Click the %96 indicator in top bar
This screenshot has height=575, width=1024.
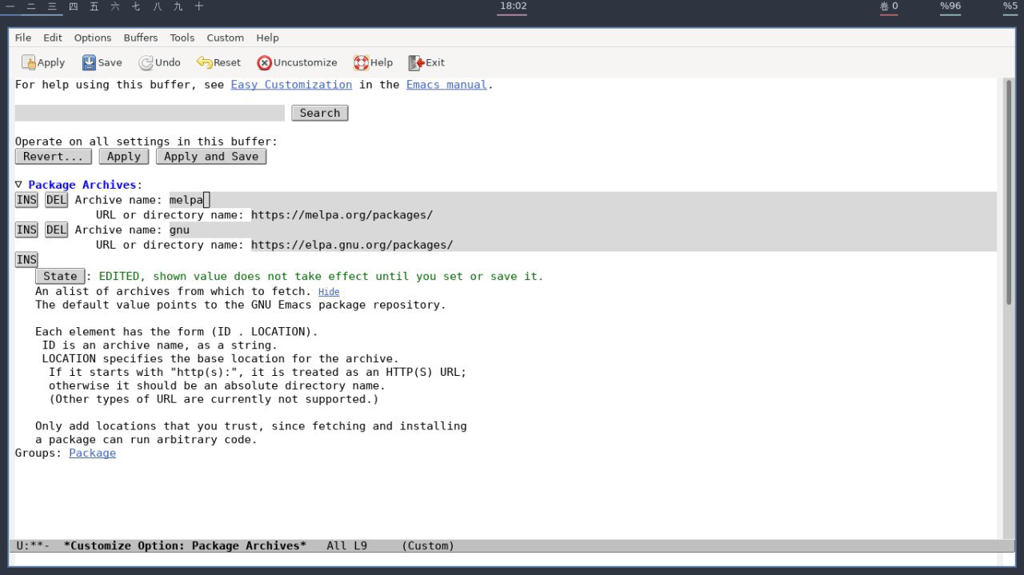click(x=950, y=6)
